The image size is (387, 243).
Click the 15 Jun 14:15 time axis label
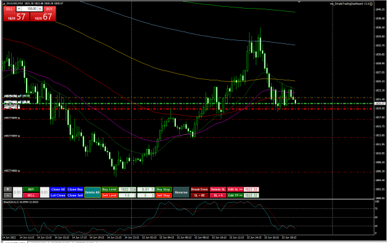[255, 237]
